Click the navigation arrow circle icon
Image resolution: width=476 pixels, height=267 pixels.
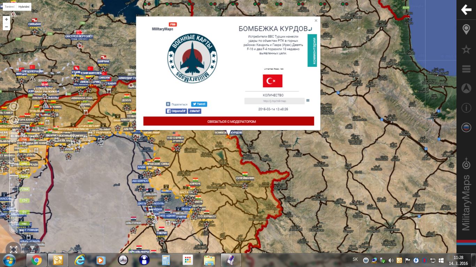tap(466, 88)
